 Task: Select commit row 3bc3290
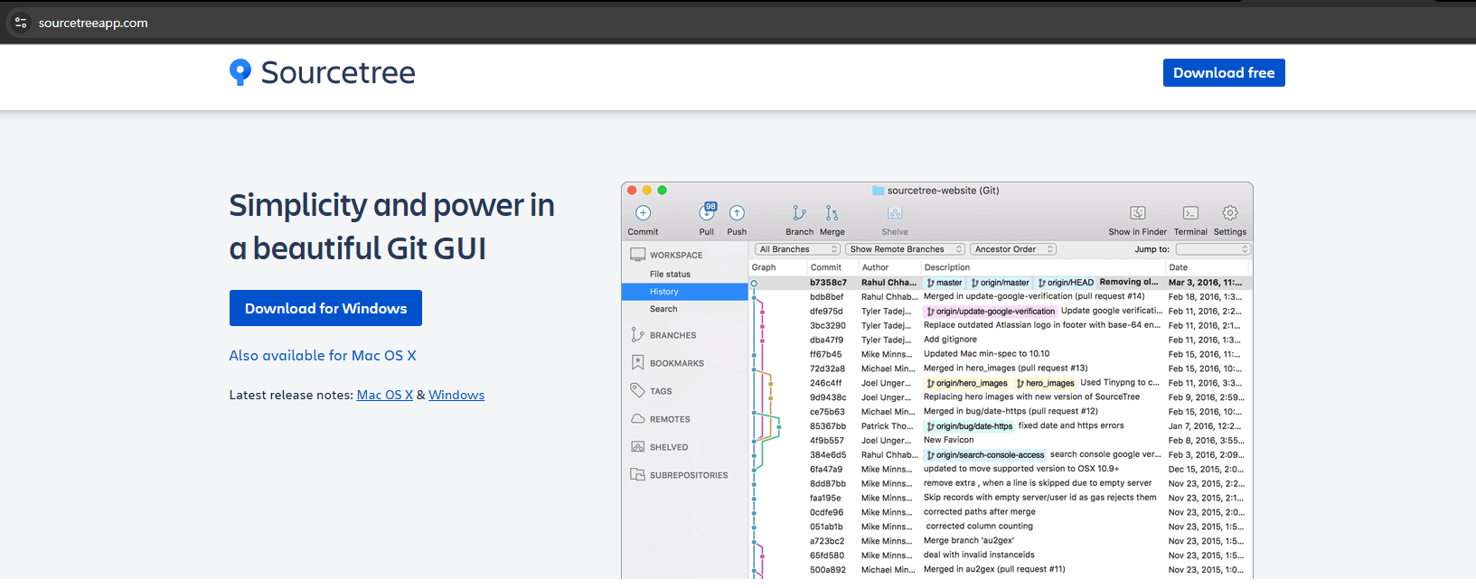pos(1001,325)
